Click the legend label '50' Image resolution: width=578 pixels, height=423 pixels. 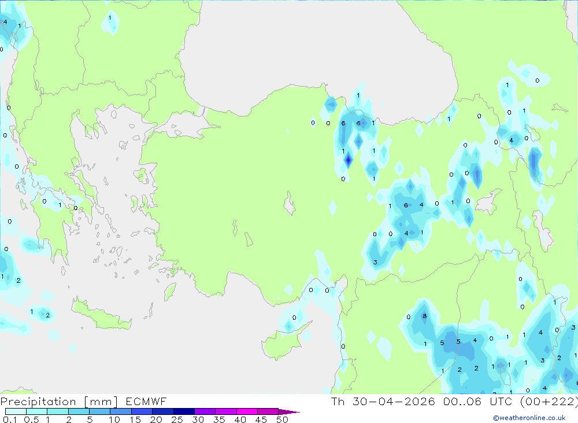(x=282, y=420)
